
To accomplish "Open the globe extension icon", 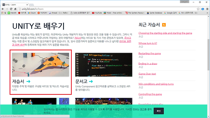I will [x=203, y=9].
